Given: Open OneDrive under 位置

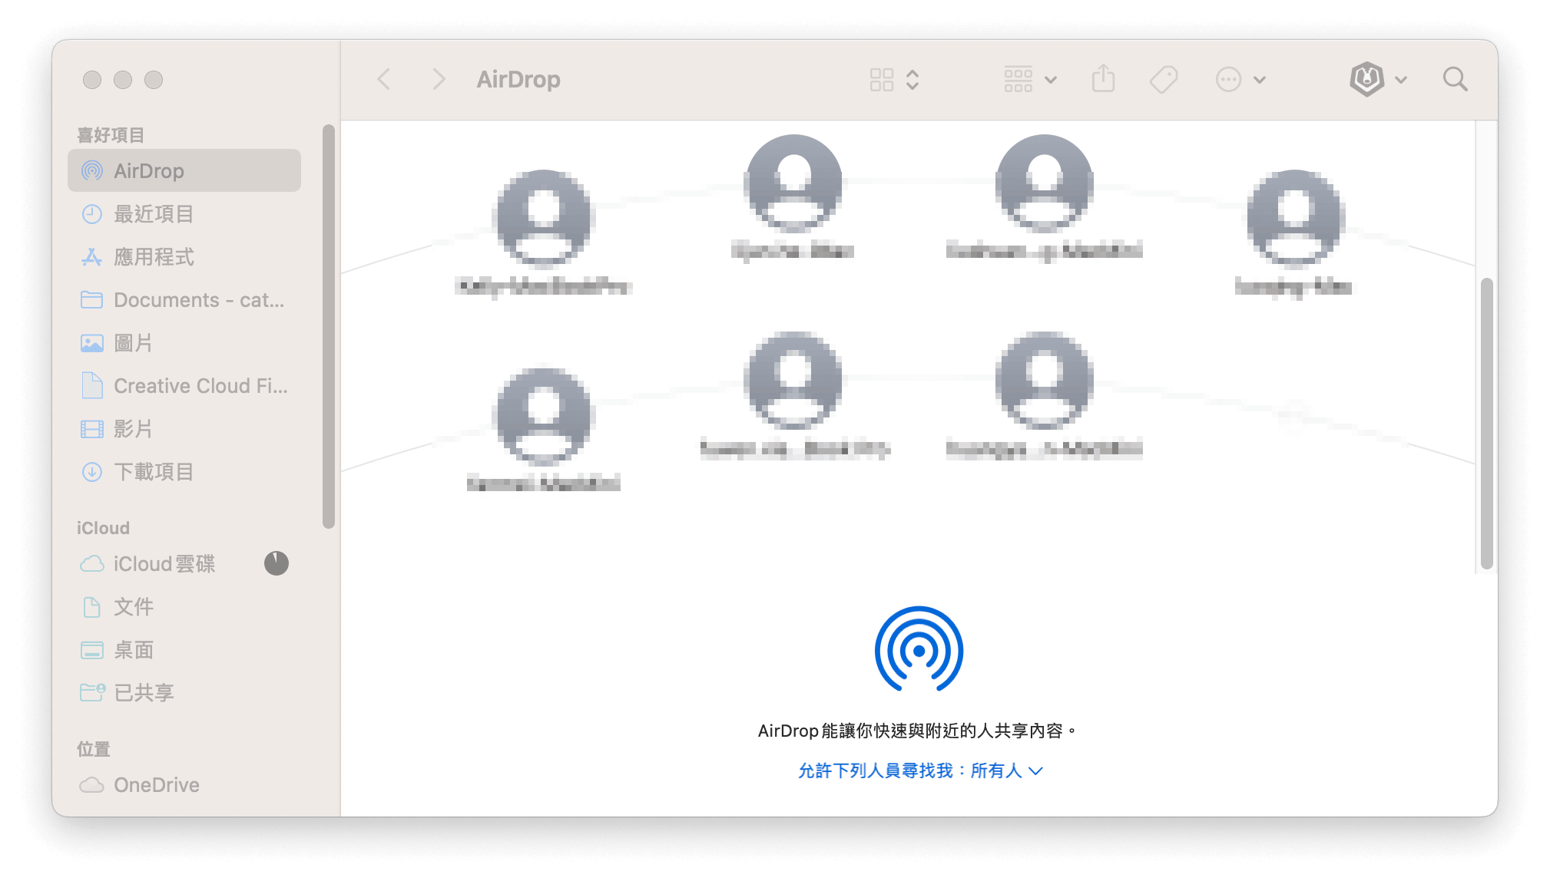Looking at the screenshot, I should tap(184, 784).
